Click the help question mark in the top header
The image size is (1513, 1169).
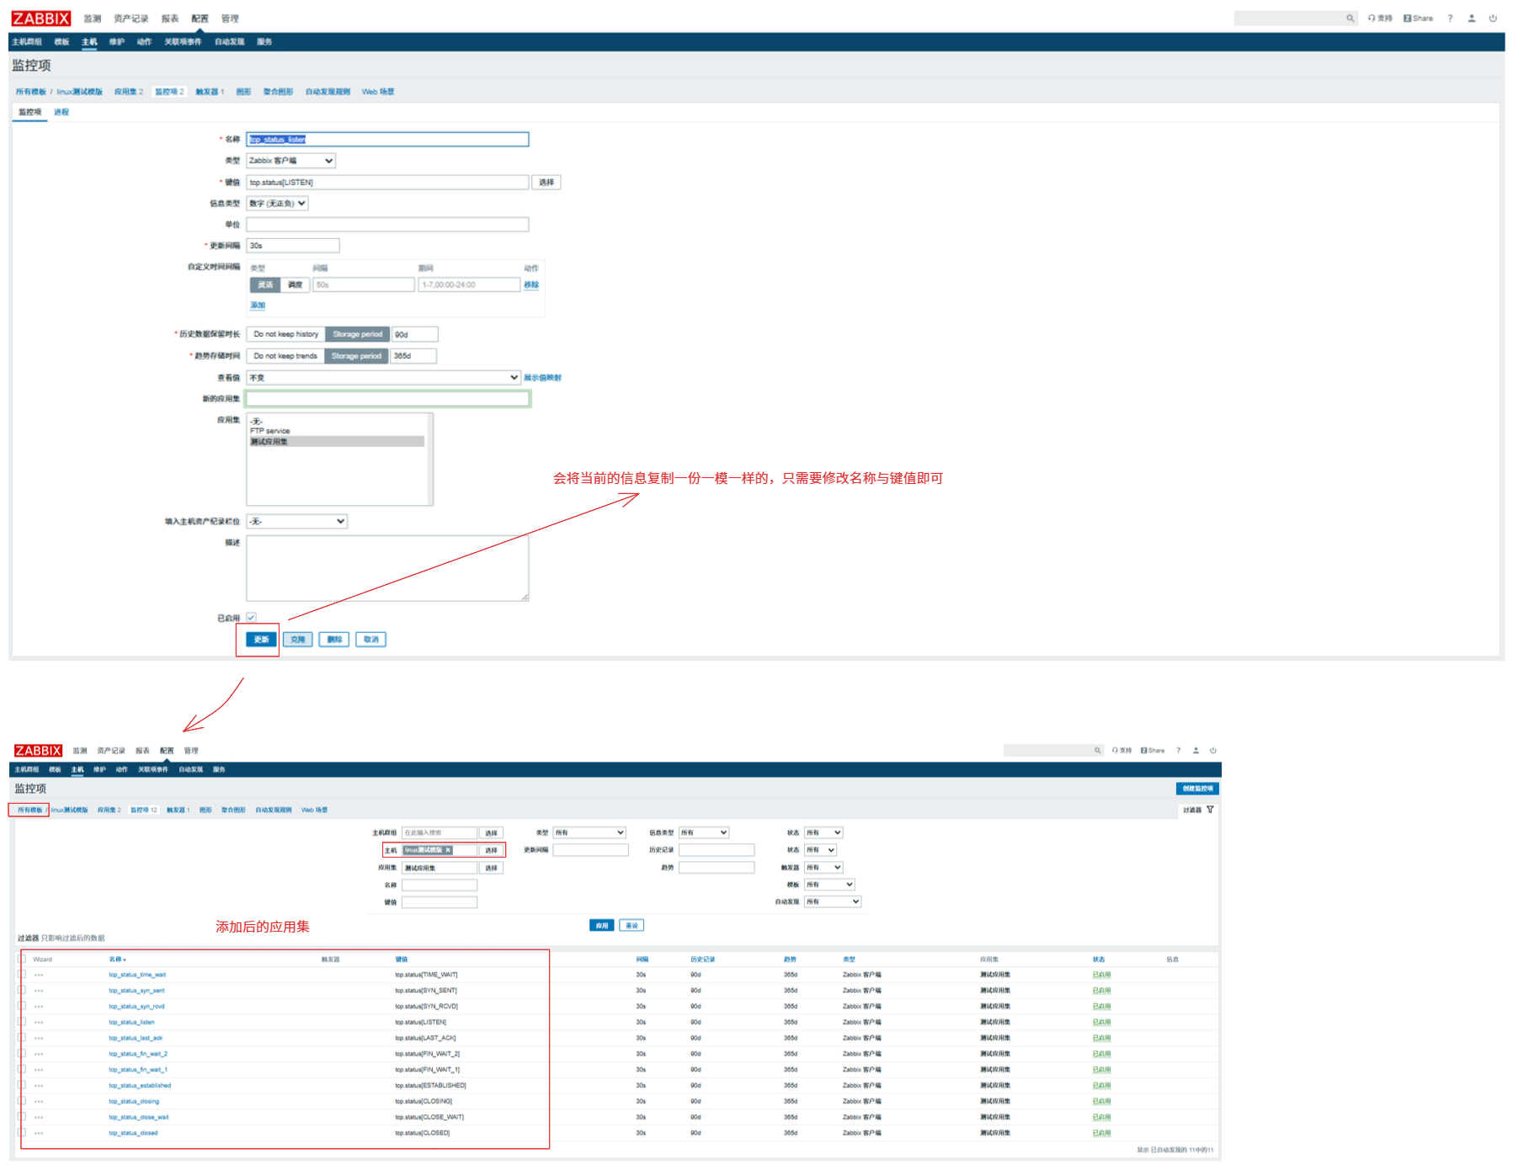tap(1450, 19)
